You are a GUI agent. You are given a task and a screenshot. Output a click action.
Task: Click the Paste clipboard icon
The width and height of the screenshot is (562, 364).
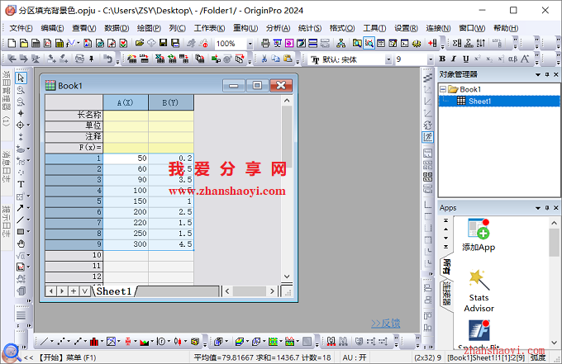coord(288,59)
